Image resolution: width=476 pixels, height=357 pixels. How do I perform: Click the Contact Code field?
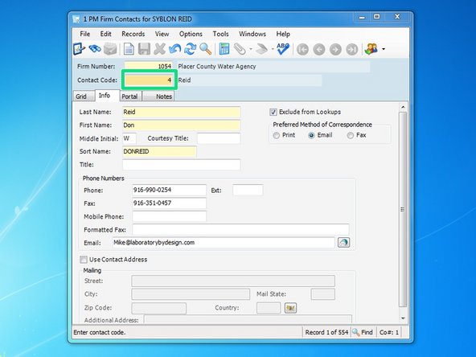(150, 80)
